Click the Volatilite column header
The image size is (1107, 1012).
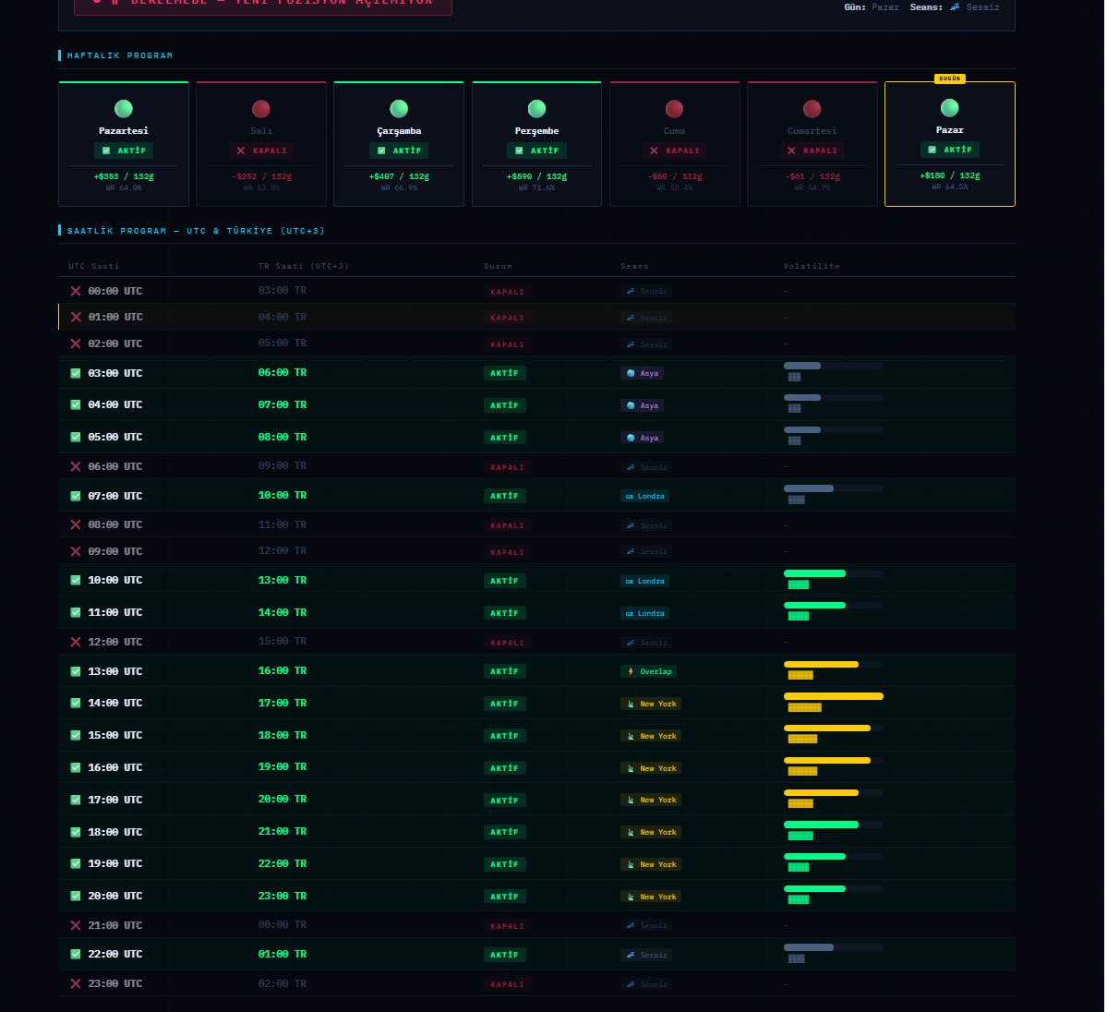[812, 266]
